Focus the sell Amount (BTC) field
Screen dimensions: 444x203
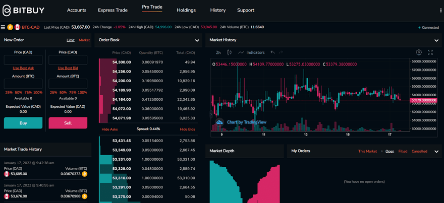68,84
